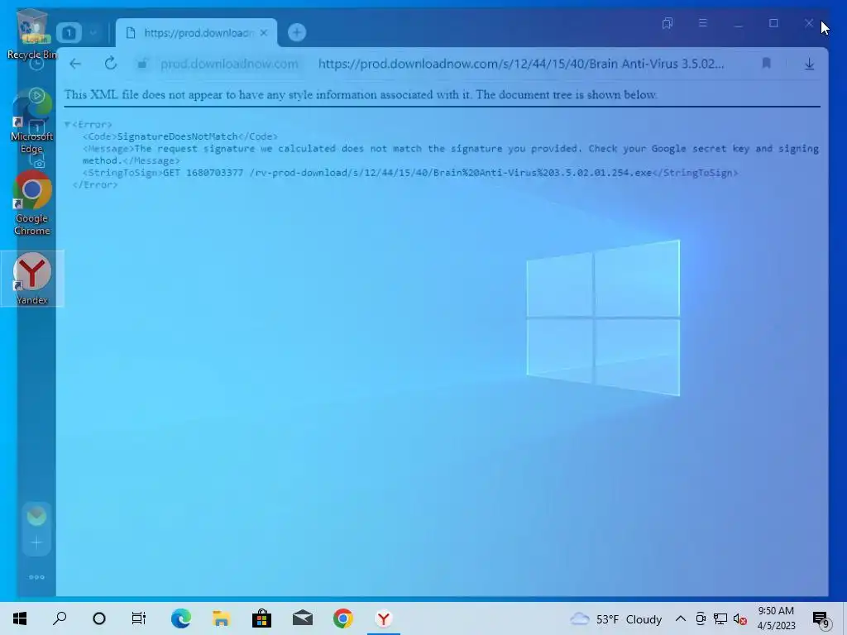
Task: Open Microsoft Store from the taskbar
Action: 261,618
